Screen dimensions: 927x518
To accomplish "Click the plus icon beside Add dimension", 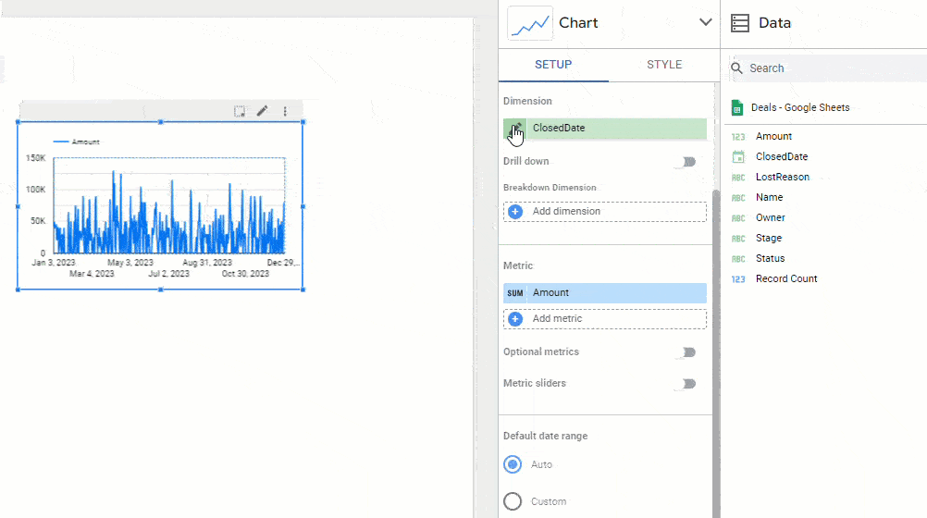I will [515, 212].
